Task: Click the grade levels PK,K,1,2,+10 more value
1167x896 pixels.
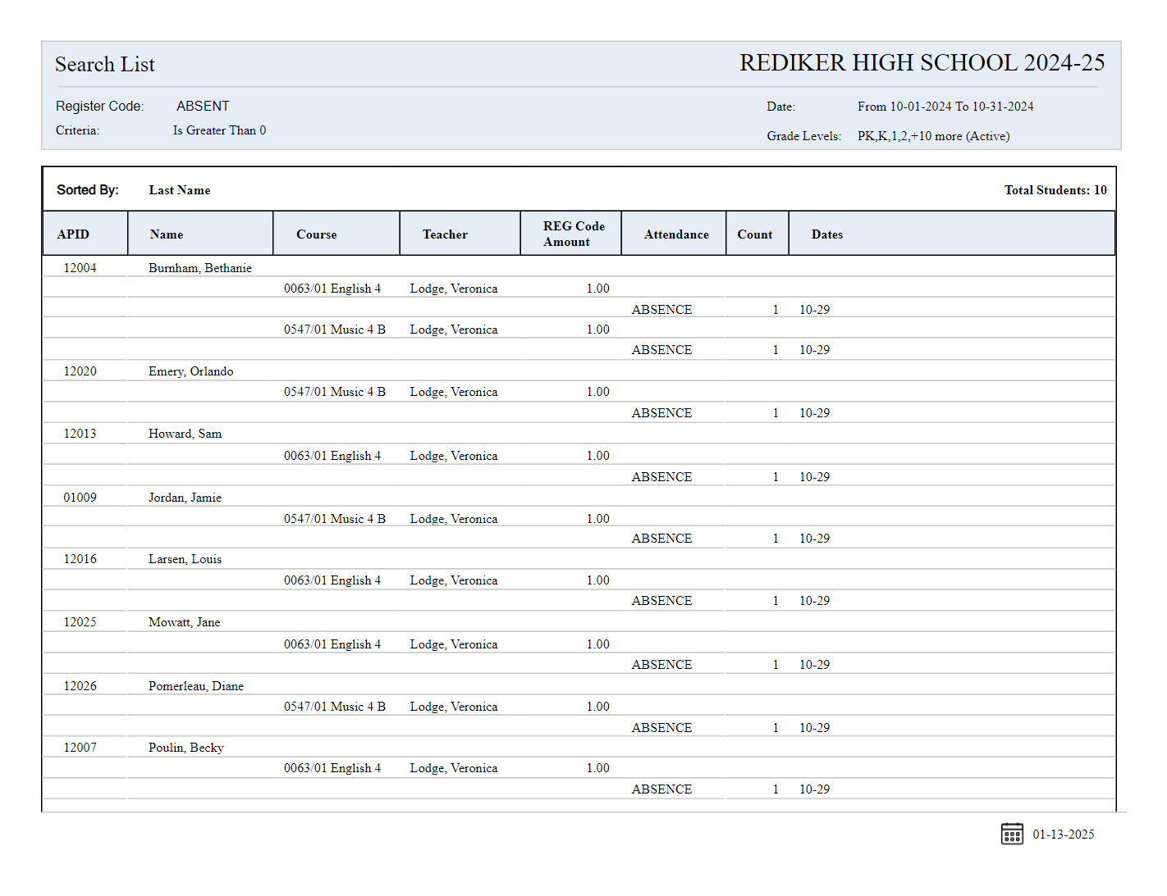Action: click(934, 136)
